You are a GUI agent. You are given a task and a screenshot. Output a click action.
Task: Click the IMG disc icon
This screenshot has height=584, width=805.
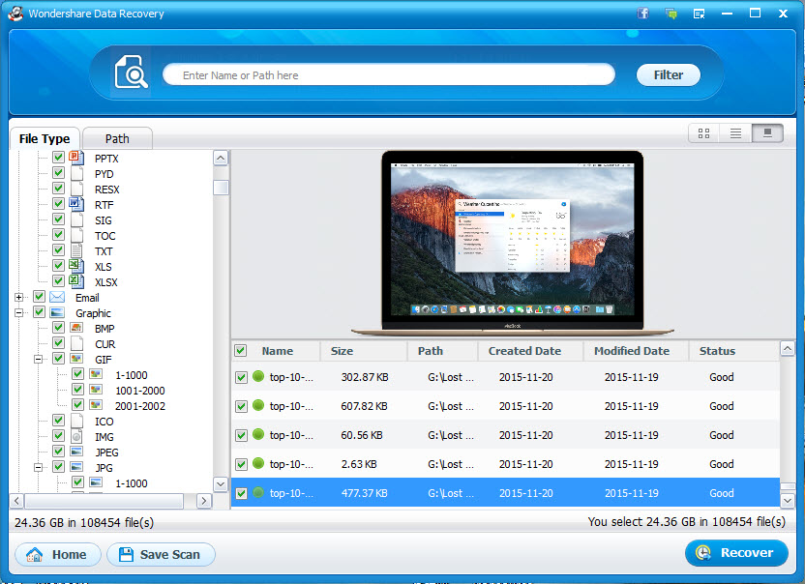pos(76,436)
